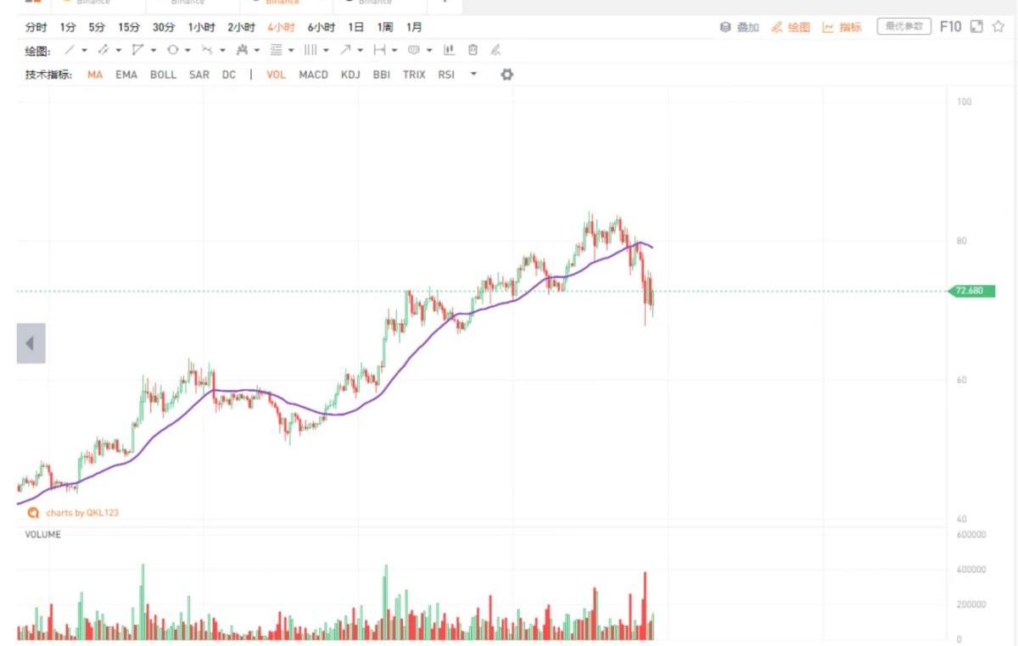This screenshot has height=646, width=1018.
Task: Toggle the VOL indicator off
Action: [x=276, y=75]
